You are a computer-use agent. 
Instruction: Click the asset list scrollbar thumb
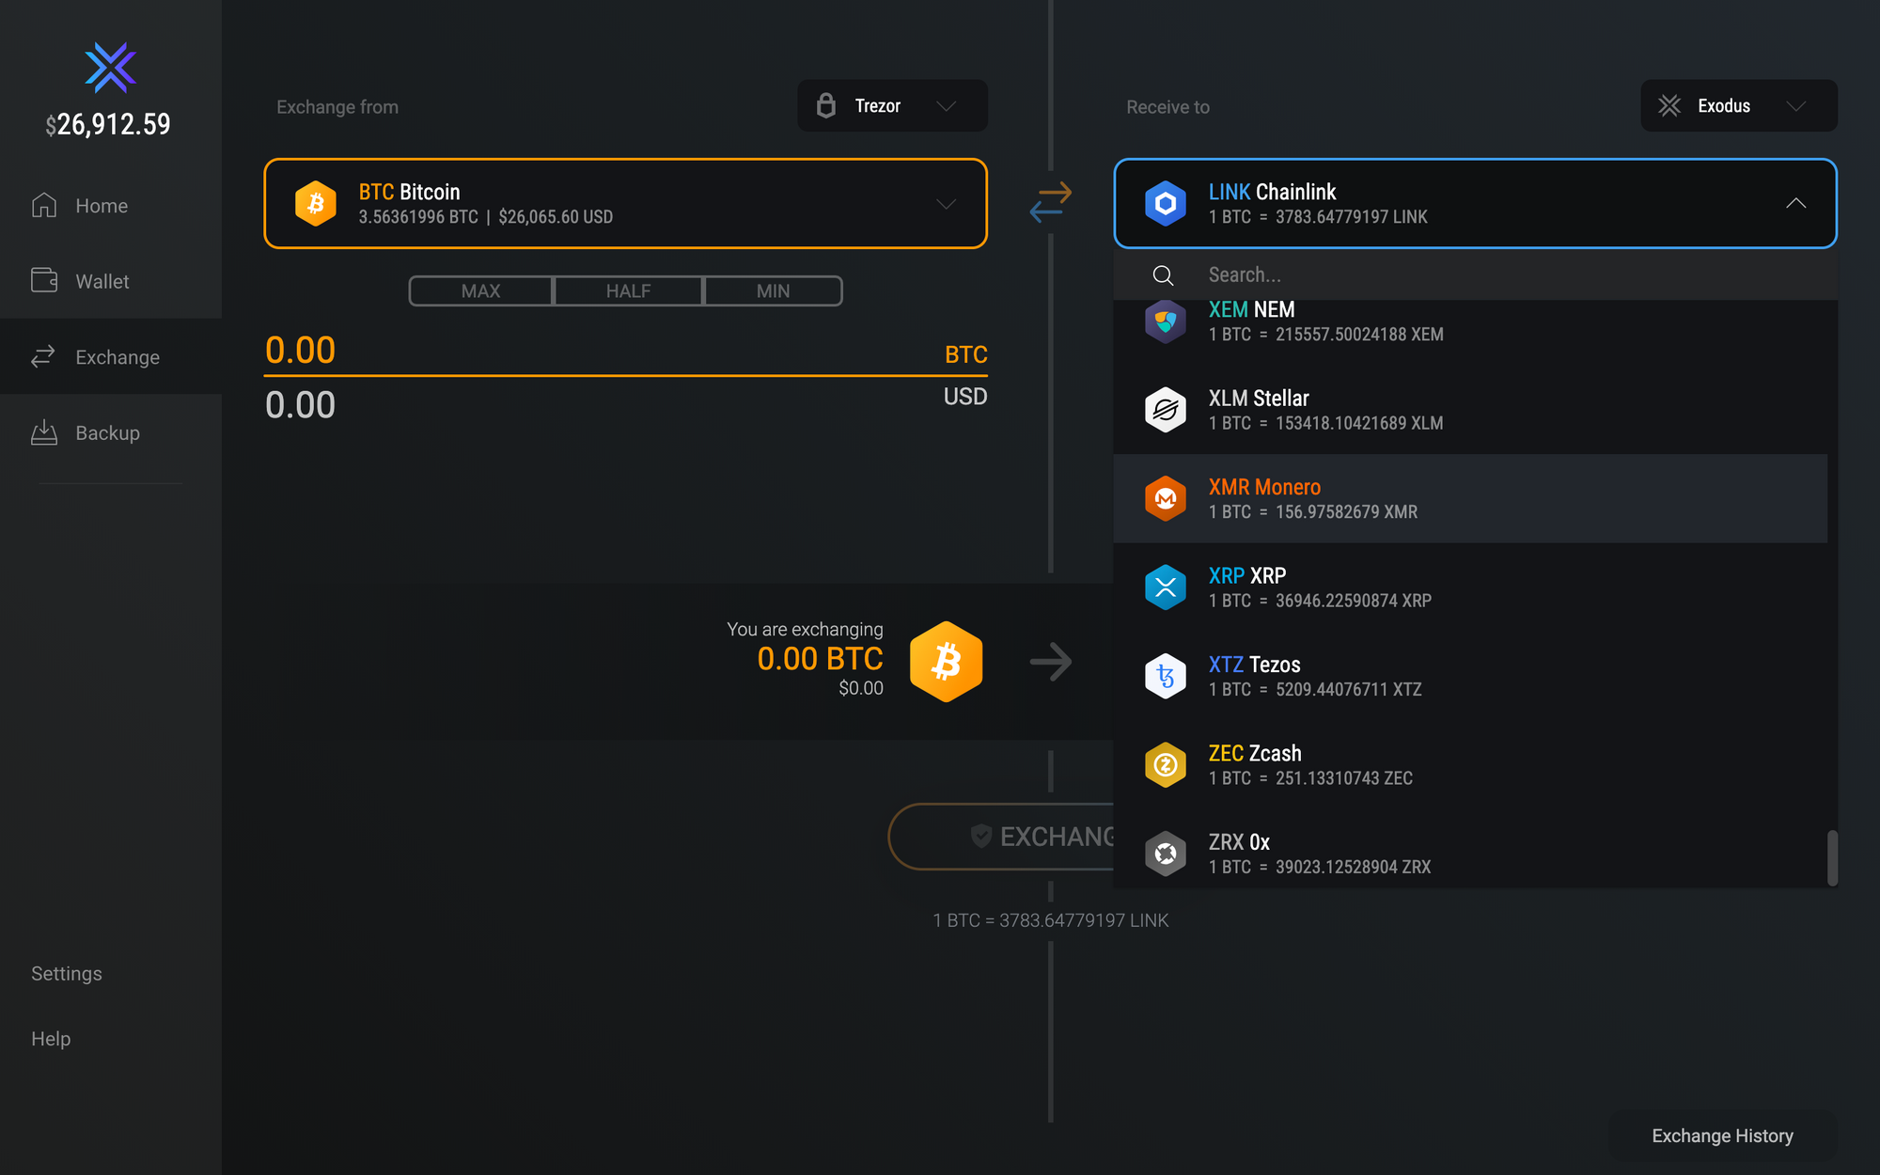[1832, 857]
